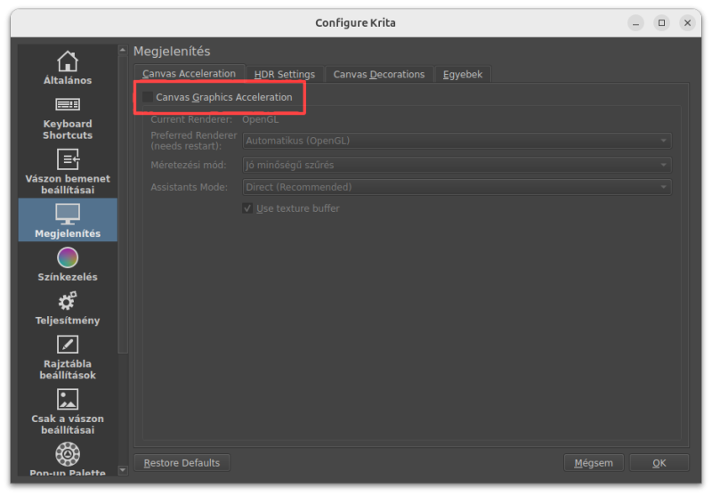The image size is (712, 496).
Task: Click the Restore Defaults button
Action: (182, 463)
